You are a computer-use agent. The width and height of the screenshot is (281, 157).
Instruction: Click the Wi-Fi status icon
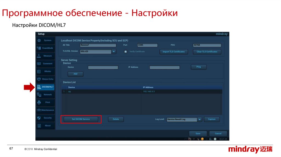tap(194, 139)
